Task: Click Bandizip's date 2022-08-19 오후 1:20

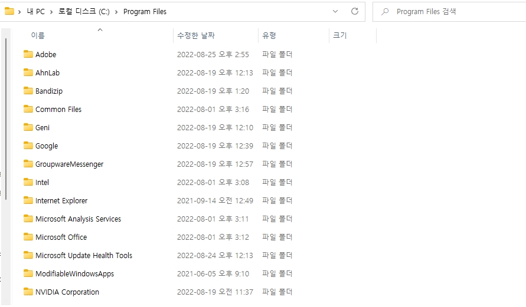Action: 213,91
